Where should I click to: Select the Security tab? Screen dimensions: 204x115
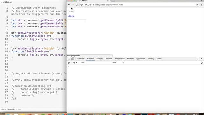151,59
